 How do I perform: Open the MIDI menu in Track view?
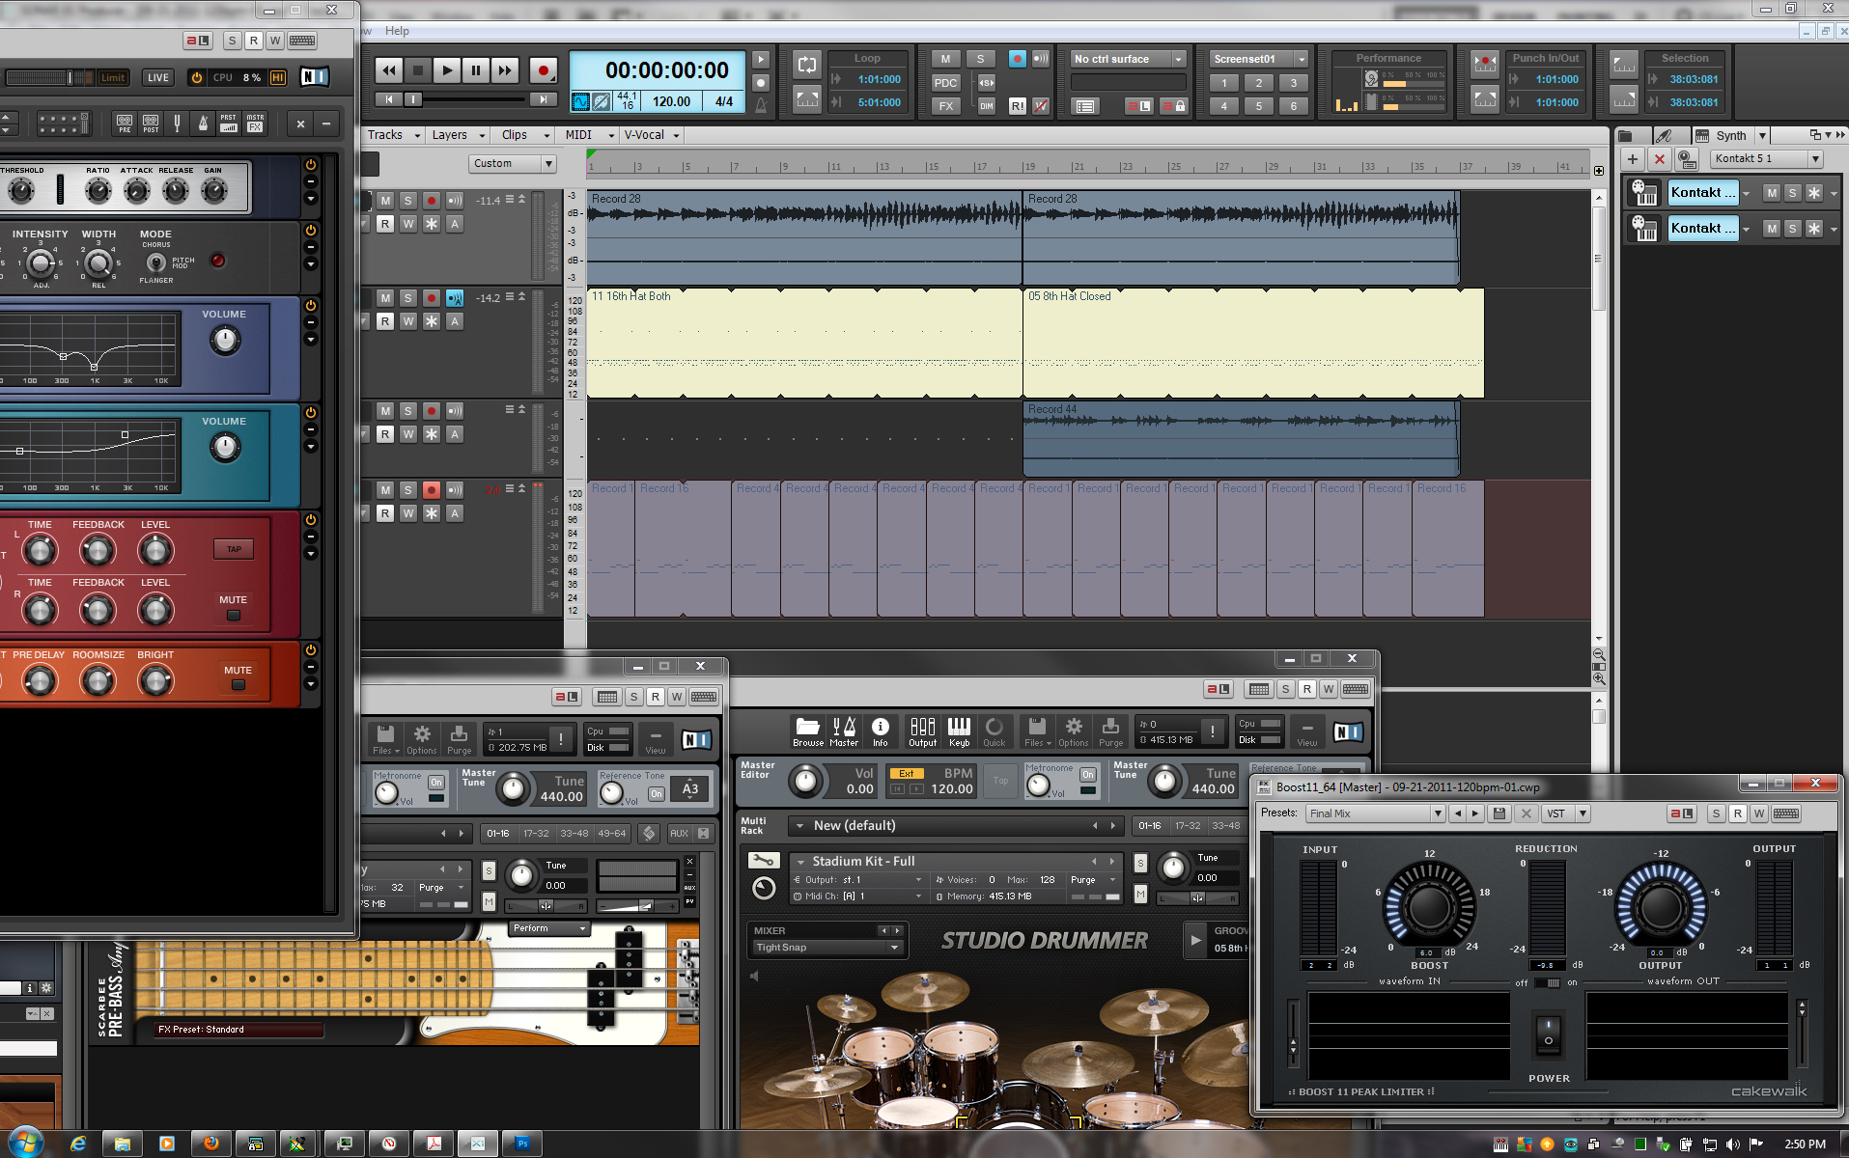[587, 135]
